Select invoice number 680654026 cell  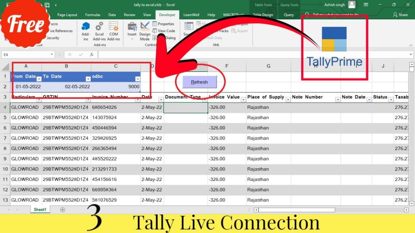click(x=116, y=107)
